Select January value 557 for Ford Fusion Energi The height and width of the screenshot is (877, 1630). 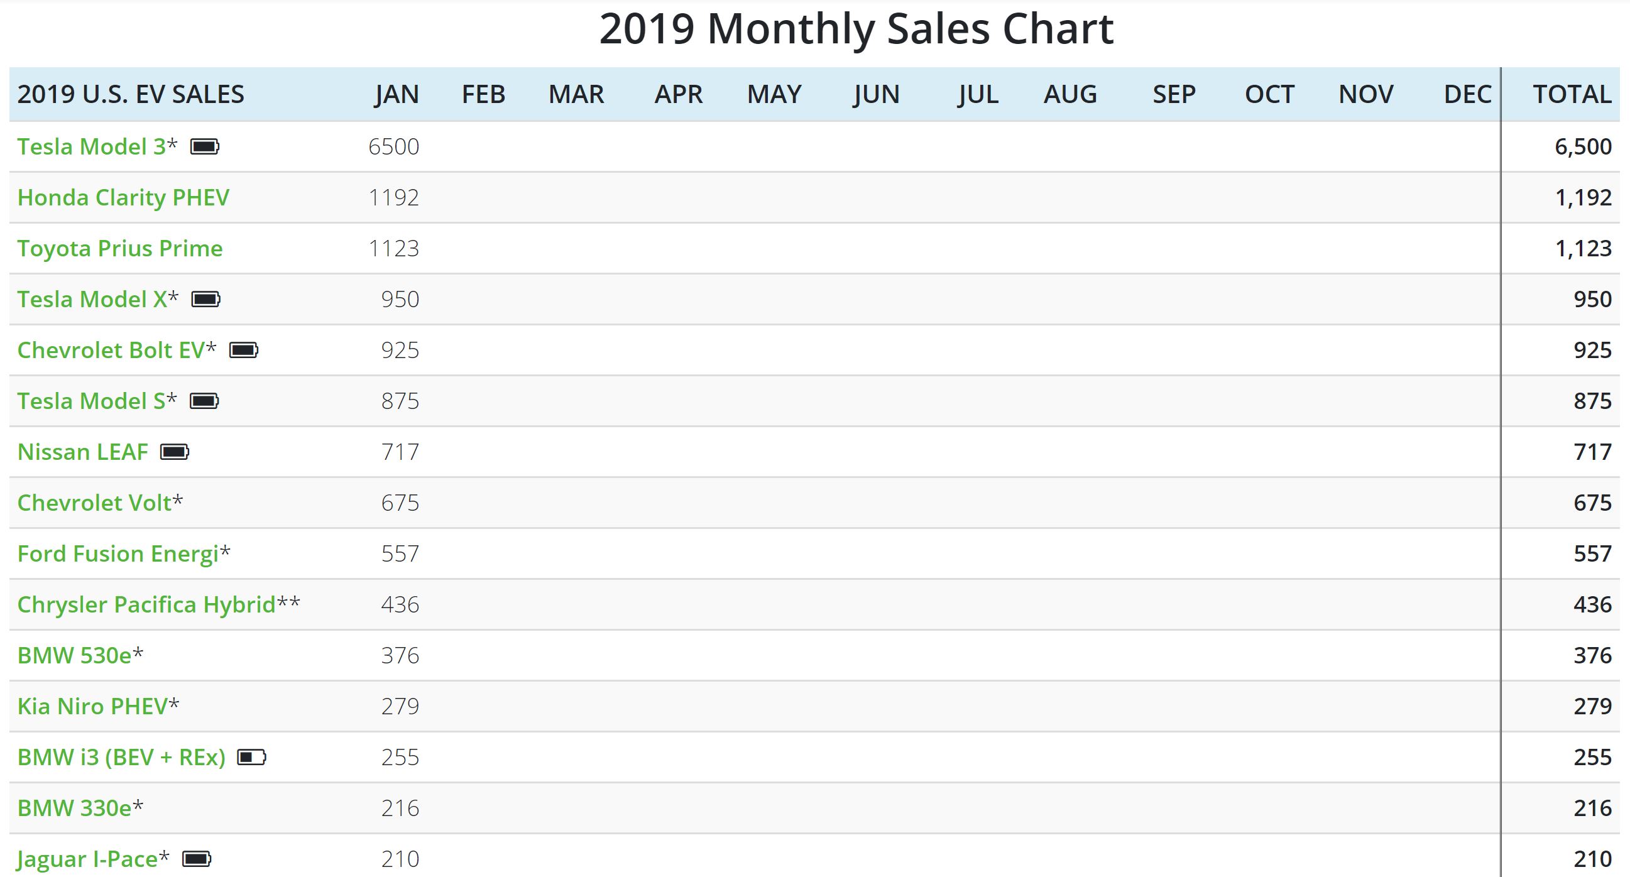pyautogui.click(x=400, y=553)
